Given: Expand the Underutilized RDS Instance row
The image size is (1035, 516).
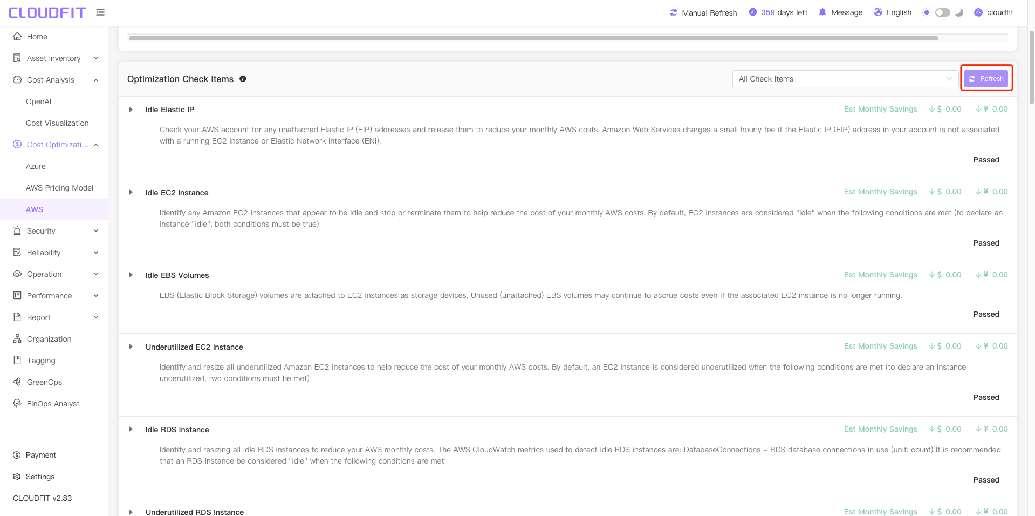Looking at the screenshot, I should [x=131, y=512].
